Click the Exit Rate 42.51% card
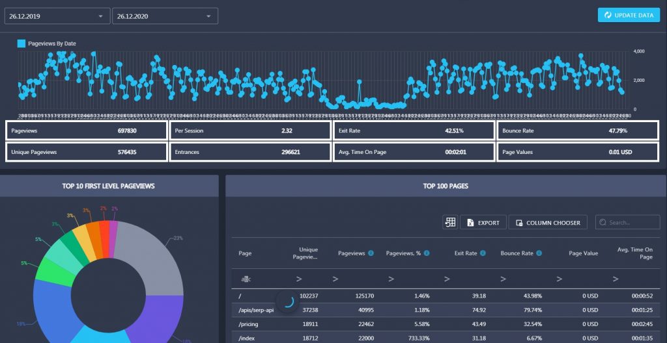Viewport: 667px width, 343px height. click(414, 131)
